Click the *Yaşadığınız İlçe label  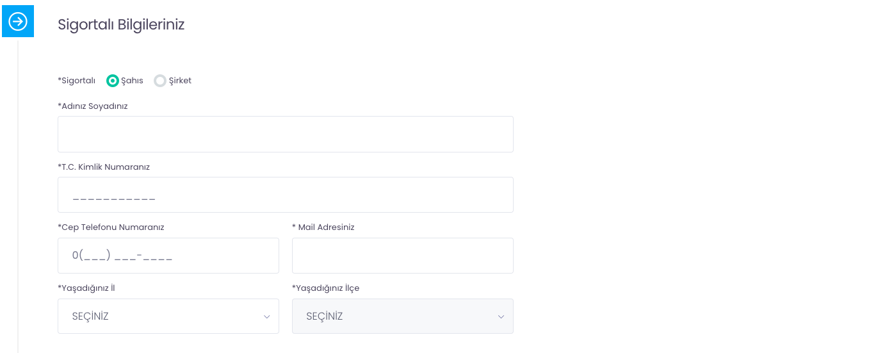tap(326, 288)
